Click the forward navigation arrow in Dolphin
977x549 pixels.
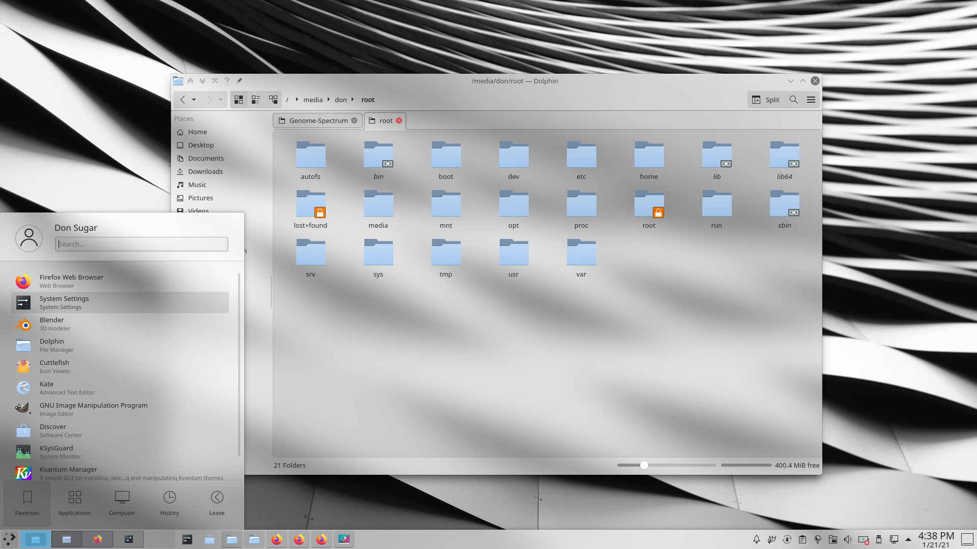pyautogui.click(x=209, y=100)
